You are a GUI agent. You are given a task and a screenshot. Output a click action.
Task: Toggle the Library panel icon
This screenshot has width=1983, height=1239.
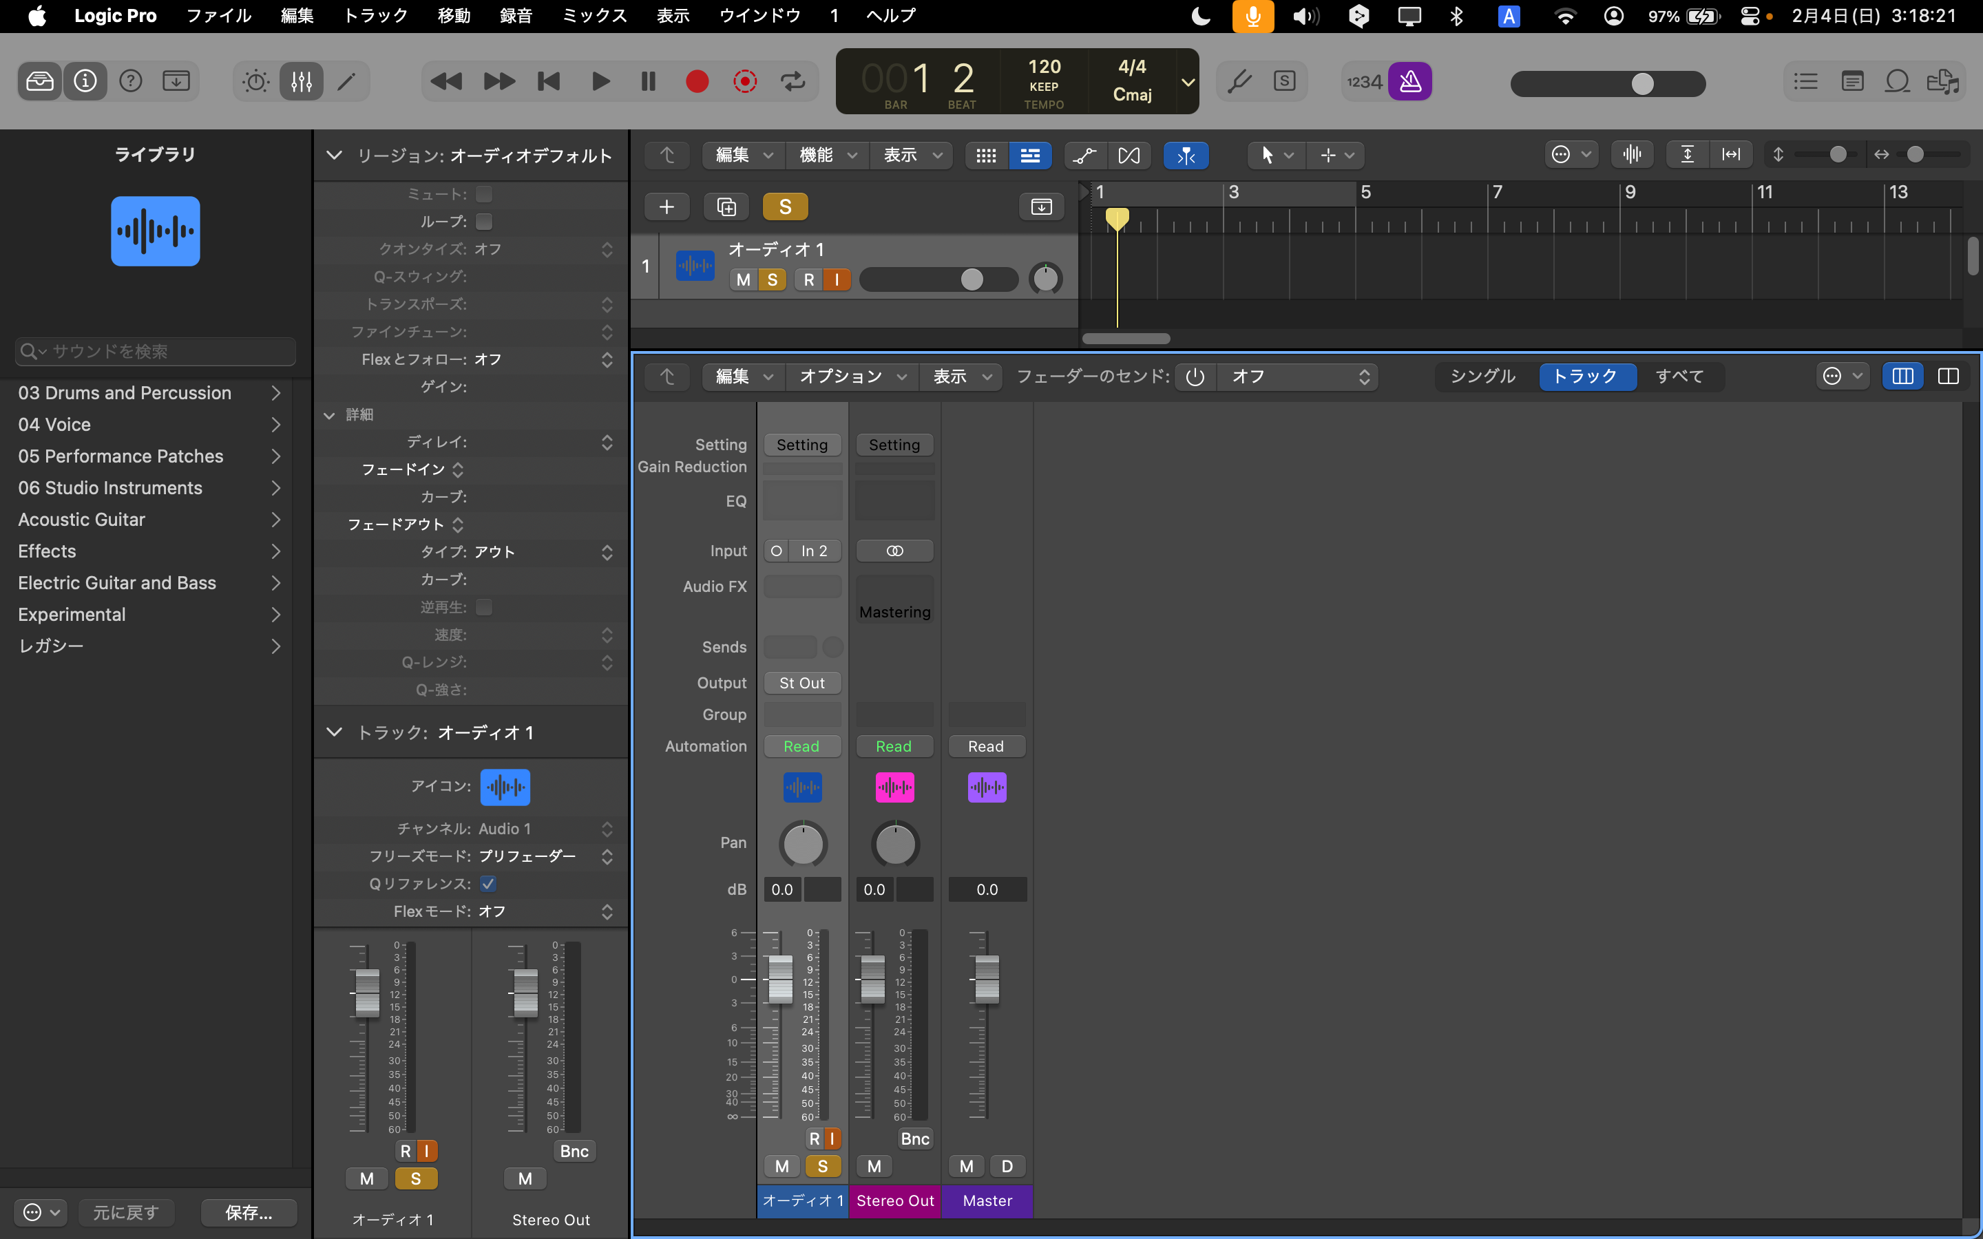[x=39, y=81]
